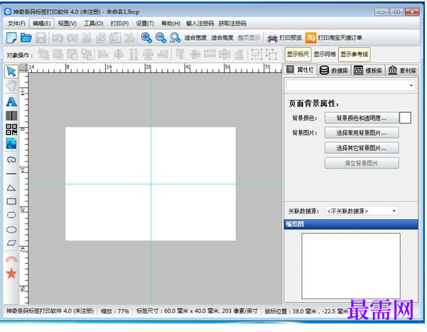Click the 缩放: 77% status entry
Image resolution: width=427 pixels, height=332 pixels.
click(x=115, y=311)
